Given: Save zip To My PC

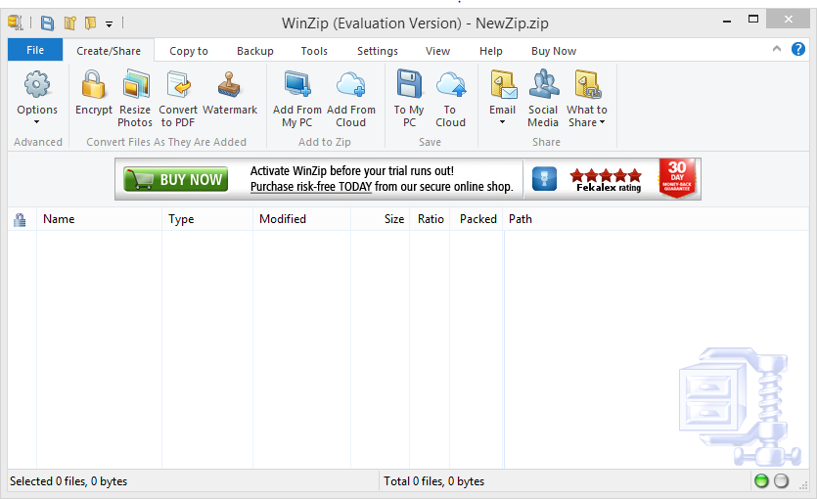Looking at the screenshot, I should click(x=409, y=84).
